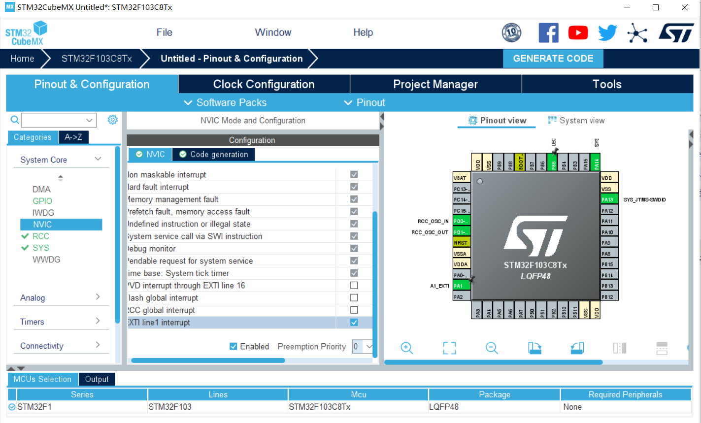This screenshot has width=701, height=423.
Task: Click the Twitter bird icon in the header
Action: point(607,33)
